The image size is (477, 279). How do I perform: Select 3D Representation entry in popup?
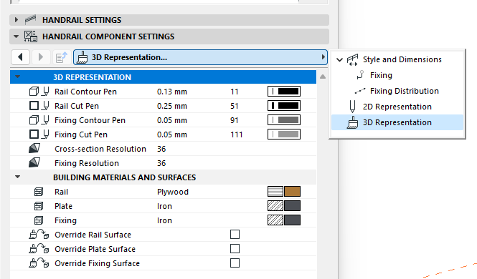397,122
